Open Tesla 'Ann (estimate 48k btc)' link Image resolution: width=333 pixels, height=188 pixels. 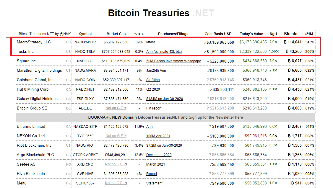tap(164, 52)
